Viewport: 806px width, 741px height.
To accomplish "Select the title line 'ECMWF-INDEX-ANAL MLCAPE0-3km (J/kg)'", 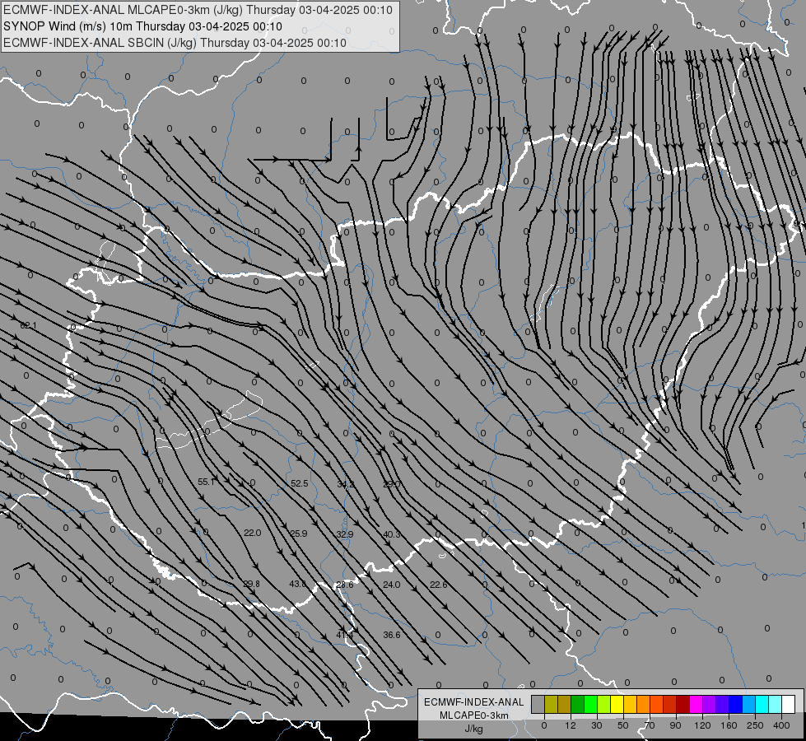I will [x=198, y=10].
